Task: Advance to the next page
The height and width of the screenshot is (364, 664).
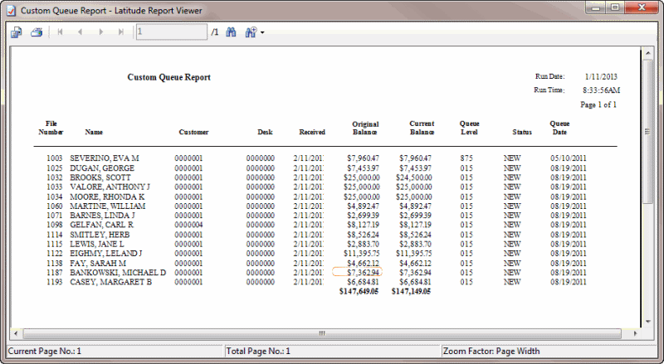Action: pyautogui.click(x=100, y=32)
